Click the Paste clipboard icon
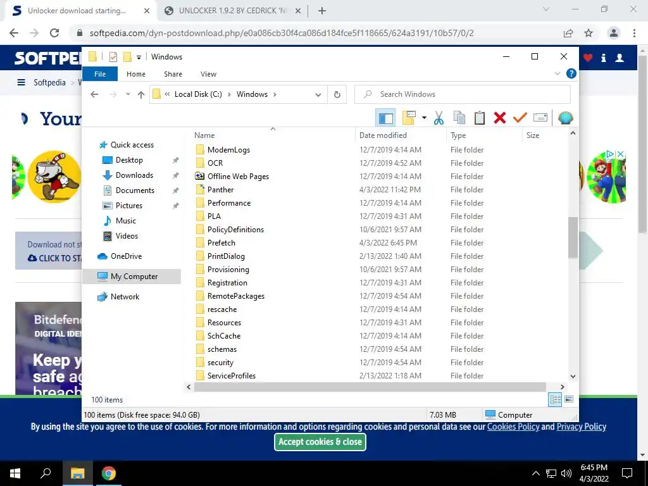 (480, 118)
